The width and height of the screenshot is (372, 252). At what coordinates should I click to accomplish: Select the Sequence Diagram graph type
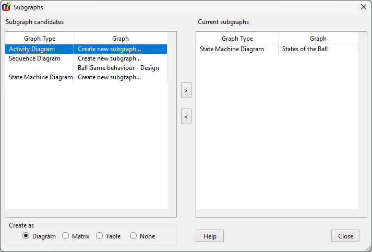pos(34,58)
